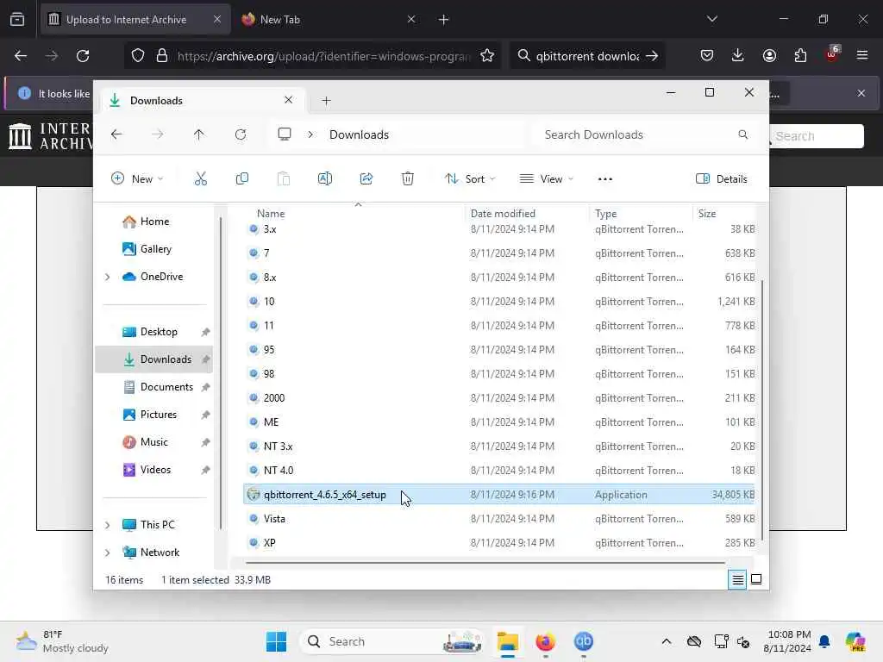Switch to details list view icon in status bar
Image resolution: width=883 pixels, height=662 pixels.
pos(738,579)
